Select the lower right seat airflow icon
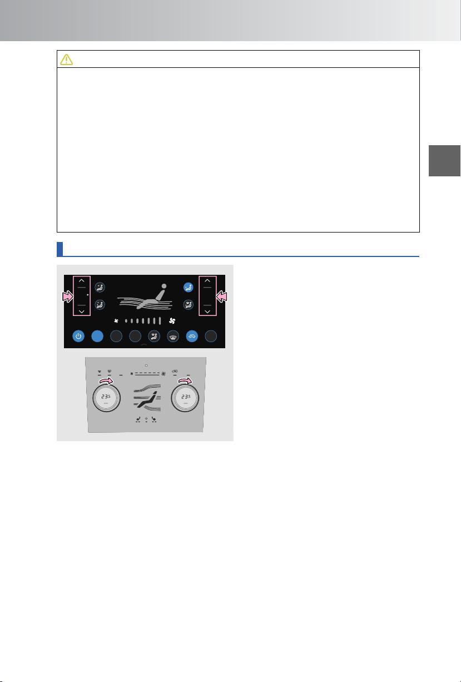 tap(189, 304)
